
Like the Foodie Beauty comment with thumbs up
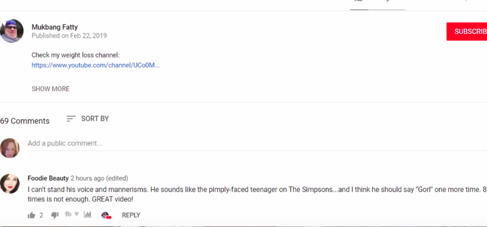coord(31,215)
